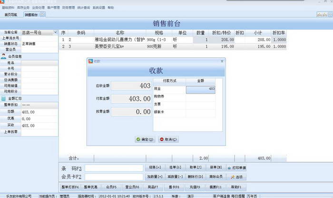
Task: Open the 业务处理 menu
Action: coord(39,8)
